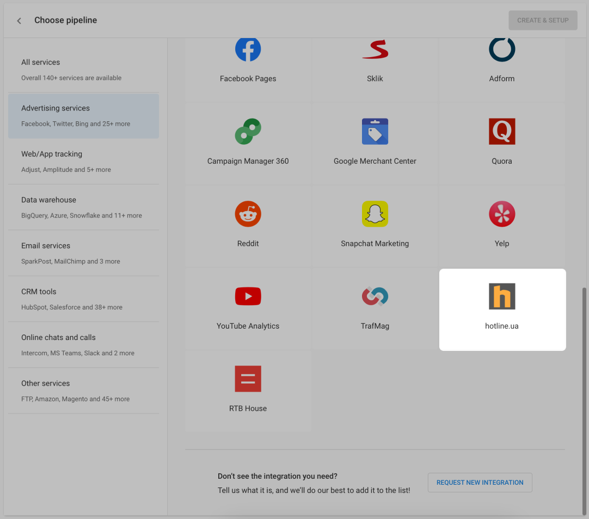Image resolution: width=589 pixels, height=519 pixels.
Task: Pick the Quora Q logo
Action: [502, 131]
